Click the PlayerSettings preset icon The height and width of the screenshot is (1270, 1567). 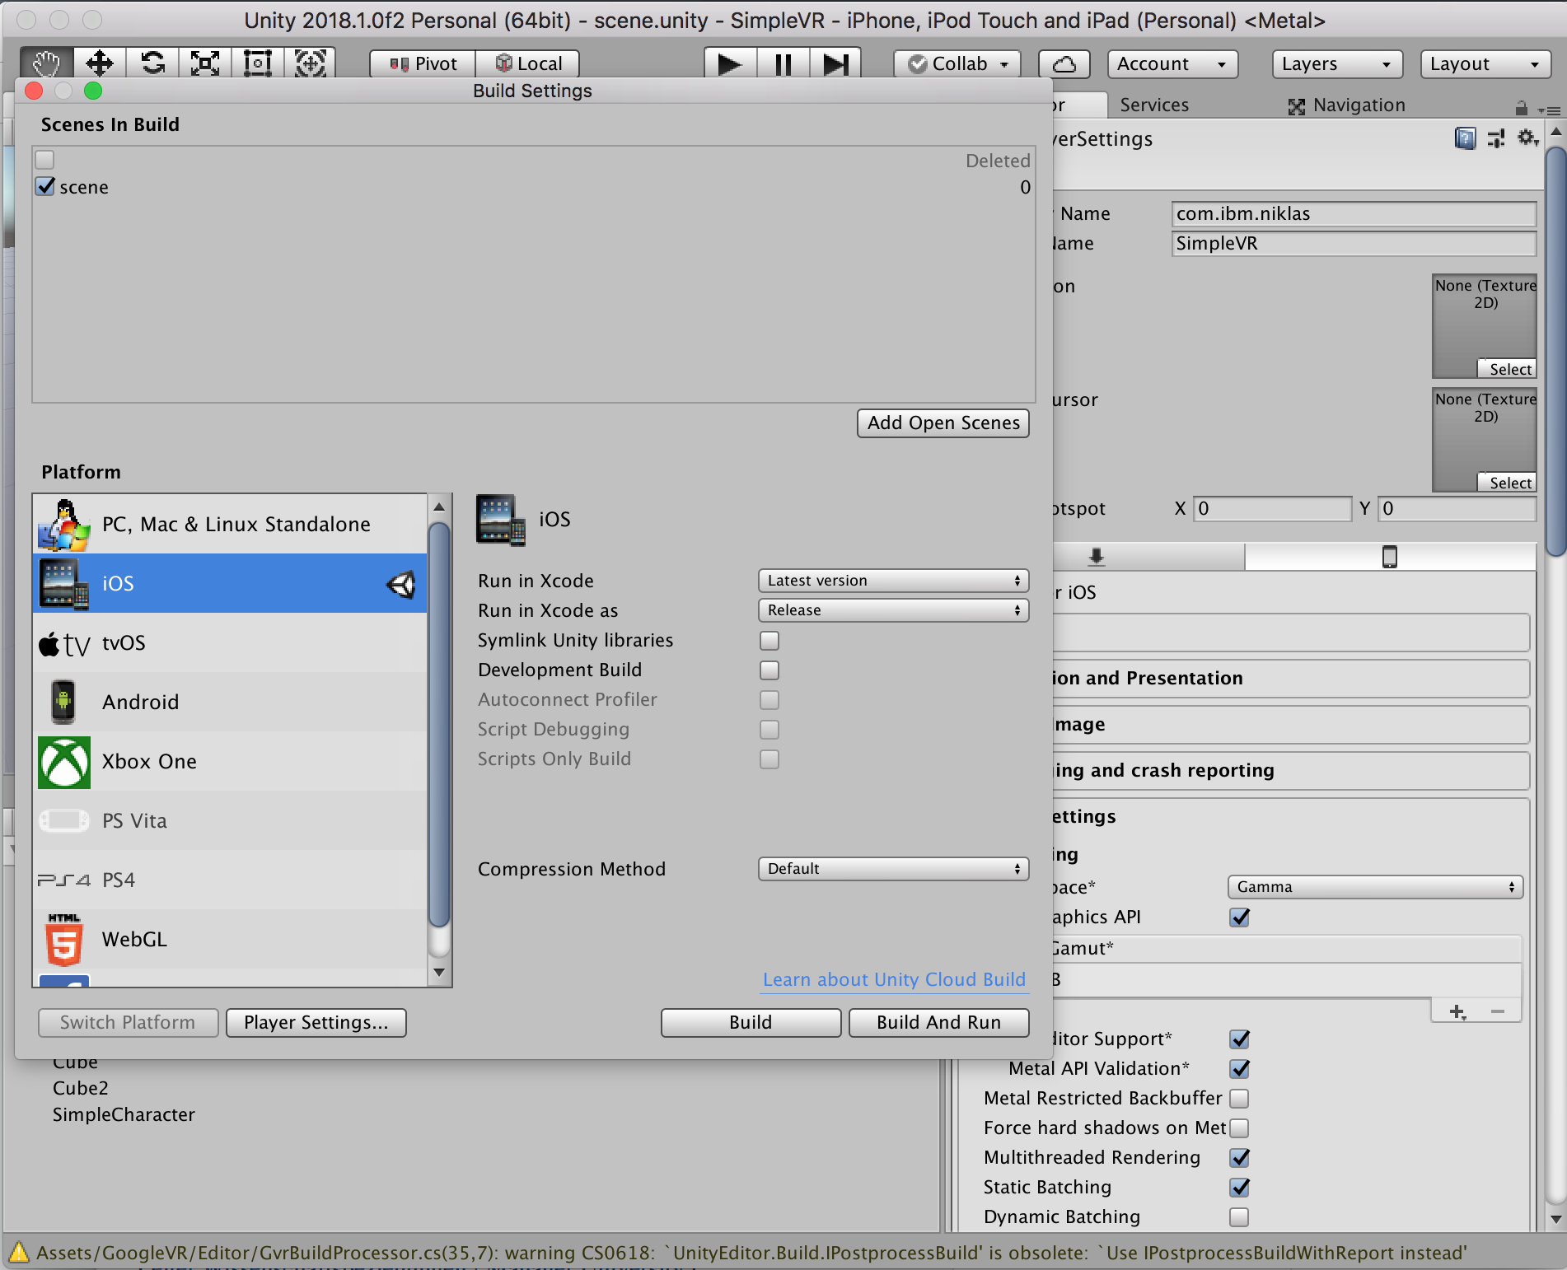pos(1496,138)
